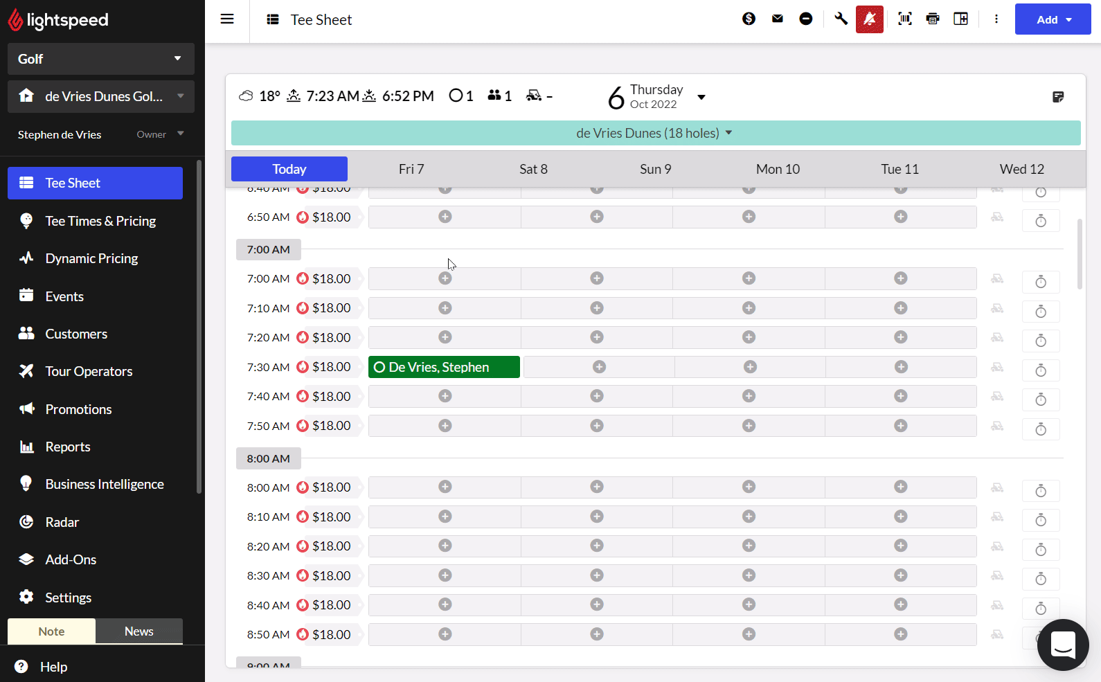Click the 8:50 AM time label
This screenshot has height=682, width=1101.
(x=269, y=634)
